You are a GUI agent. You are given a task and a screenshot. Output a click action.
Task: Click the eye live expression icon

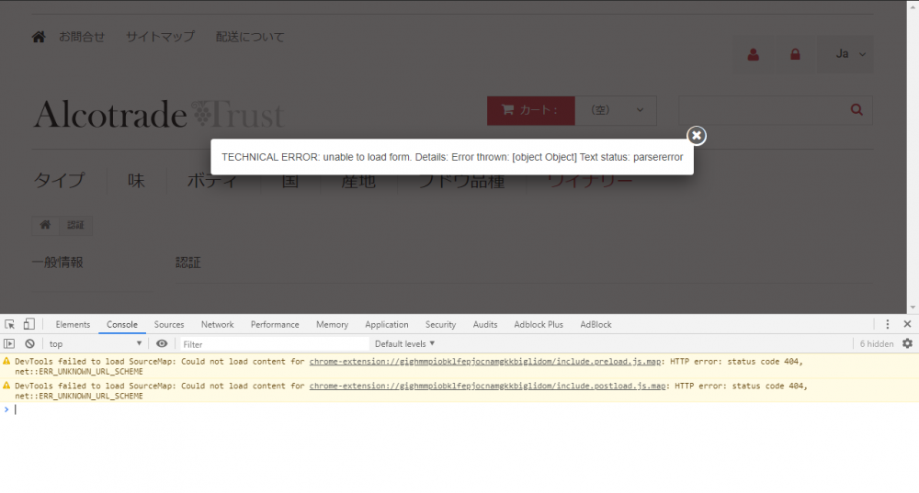pos(162,343)
